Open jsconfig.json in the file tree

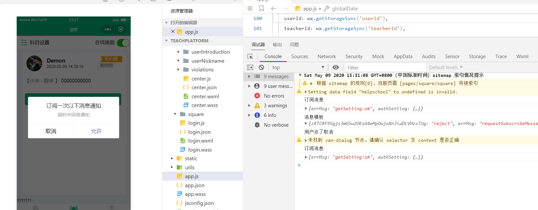coord(199,203)
